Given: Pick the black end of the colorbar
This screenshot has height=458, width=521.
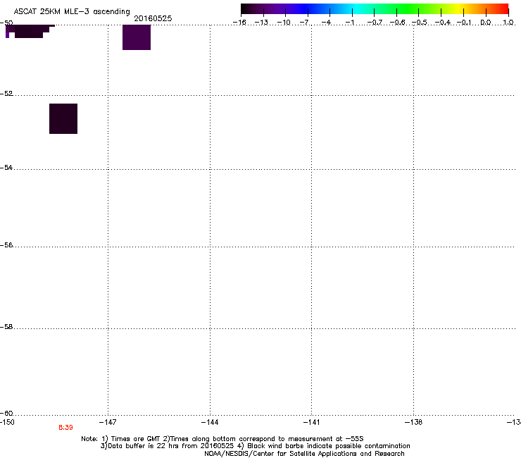Looking at the screenshot, I should pyautogui.click(x=248, y=8).
